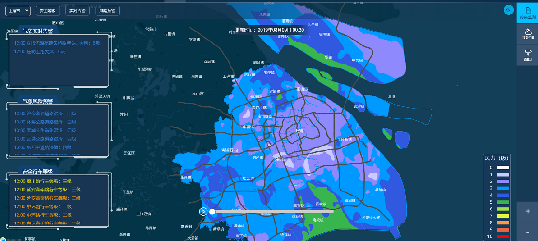
Task: Toggle the 实时告警 layer button
Action: 77,11
